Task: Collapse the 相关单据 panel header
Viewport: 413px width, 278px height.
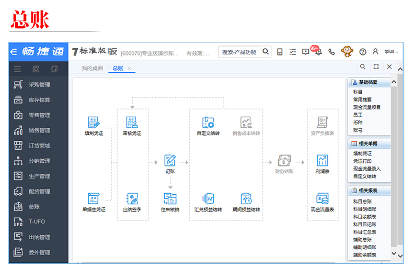Action: pyautogui.click(x=369, y=143)
